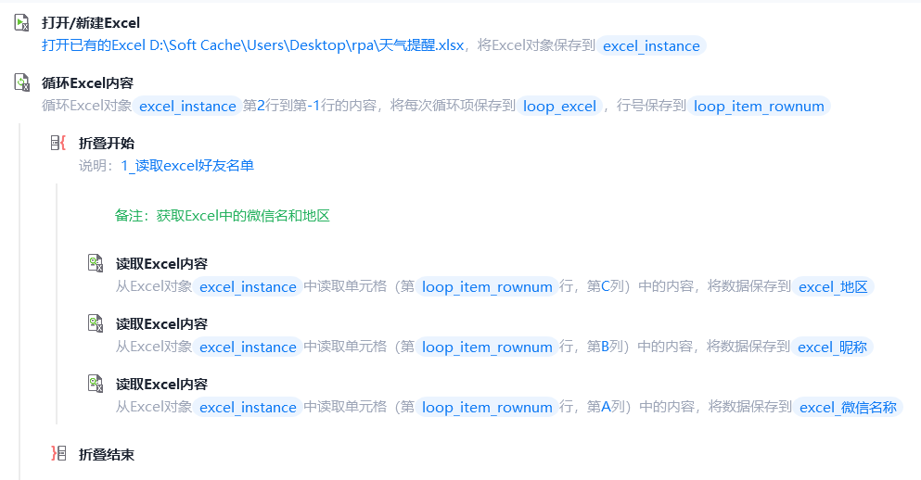Viewport: 921px width, 480px height.
Task: Click the 打开/新建Excel step icon
Action: tap(21, 23)
